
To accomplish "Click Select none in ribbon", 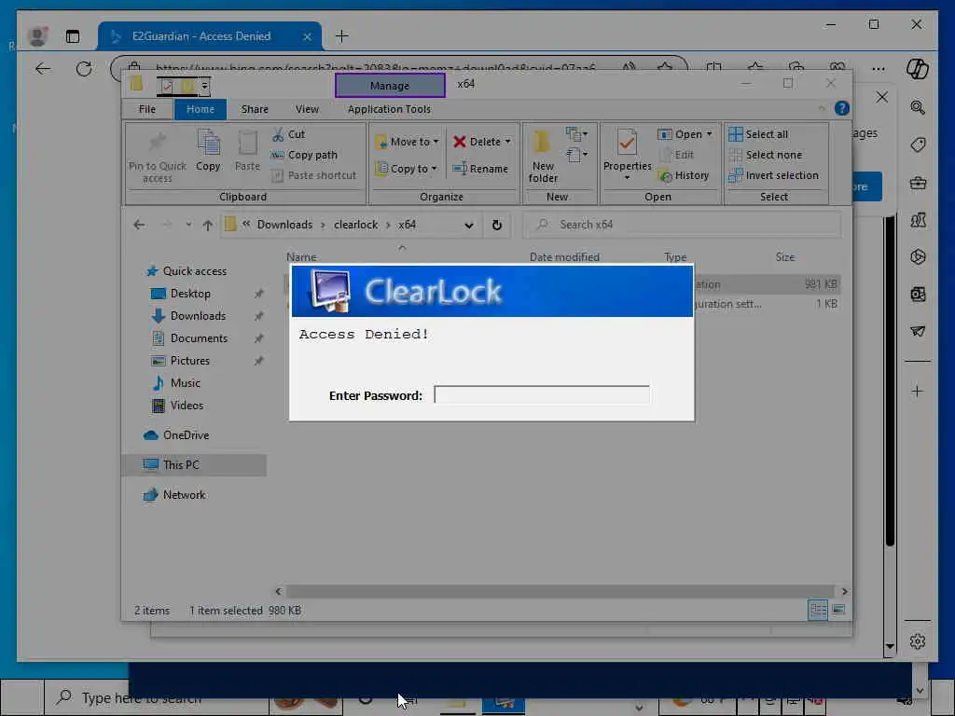I will pyautogui.click(x=765, y=156).
